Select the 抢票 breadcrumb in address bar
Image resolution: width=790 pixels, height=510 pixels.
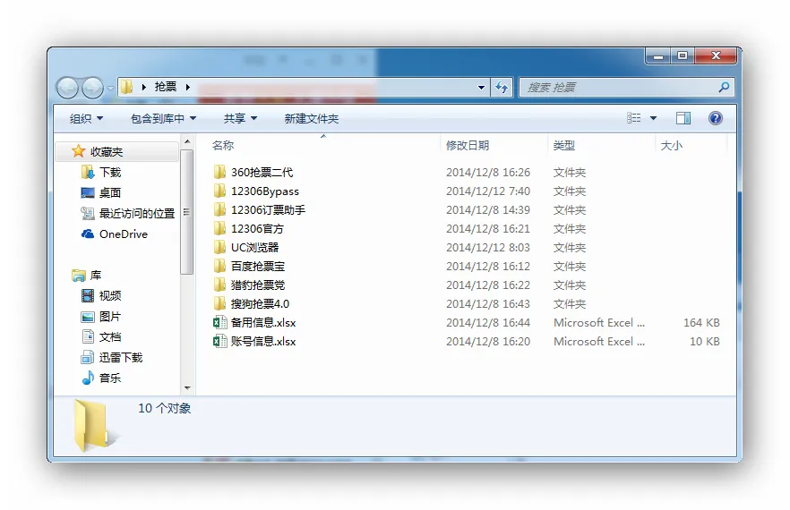tap(165, 87)
